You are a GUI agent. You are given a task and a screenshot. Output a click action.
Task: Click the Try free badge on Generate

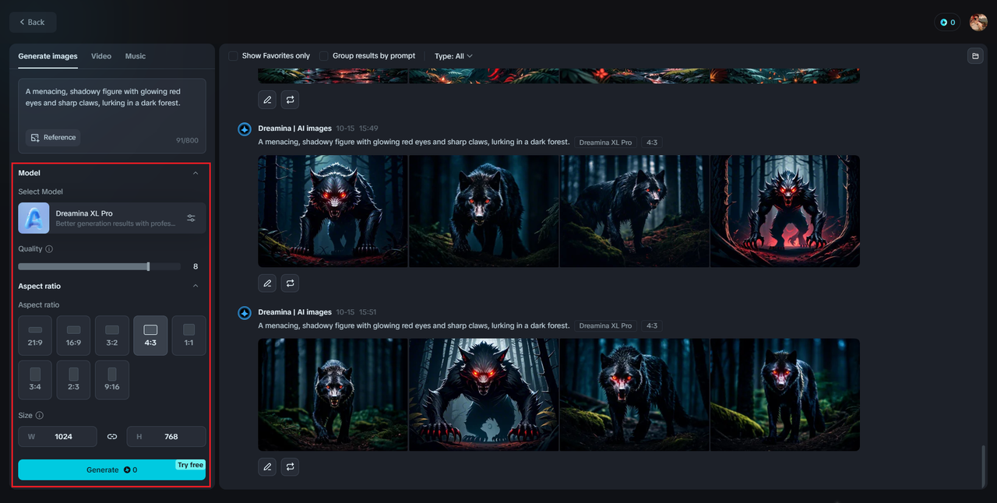click(x=190, y=465)
